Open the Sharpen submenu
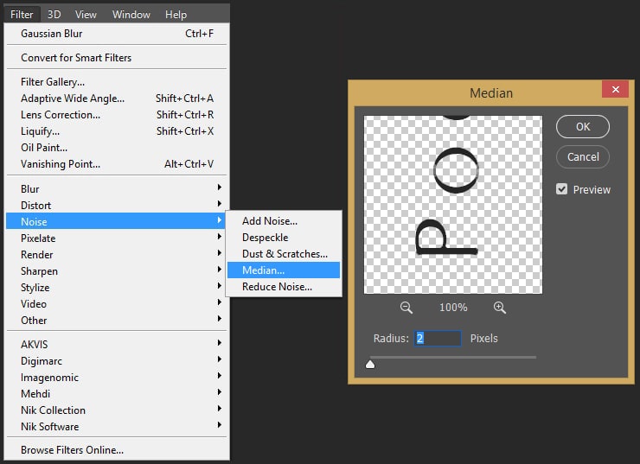 point(117,270)
